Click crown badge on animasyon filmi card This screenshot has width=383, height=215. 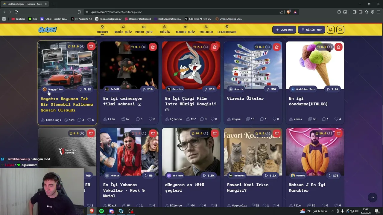[153, 47]
